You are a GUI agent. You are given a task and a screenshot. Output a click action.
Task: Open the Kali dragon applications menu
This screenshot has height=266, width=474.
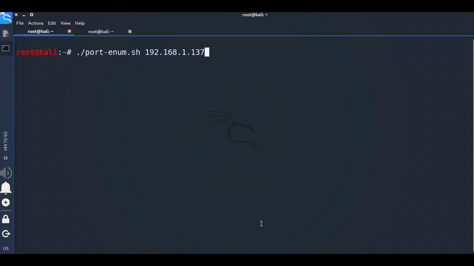click(x=6, y=18)
